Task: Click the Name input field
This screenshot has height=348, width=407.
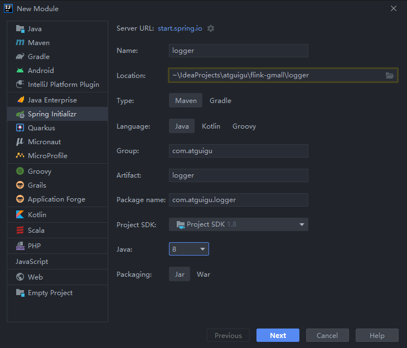Action: (238, 51)
